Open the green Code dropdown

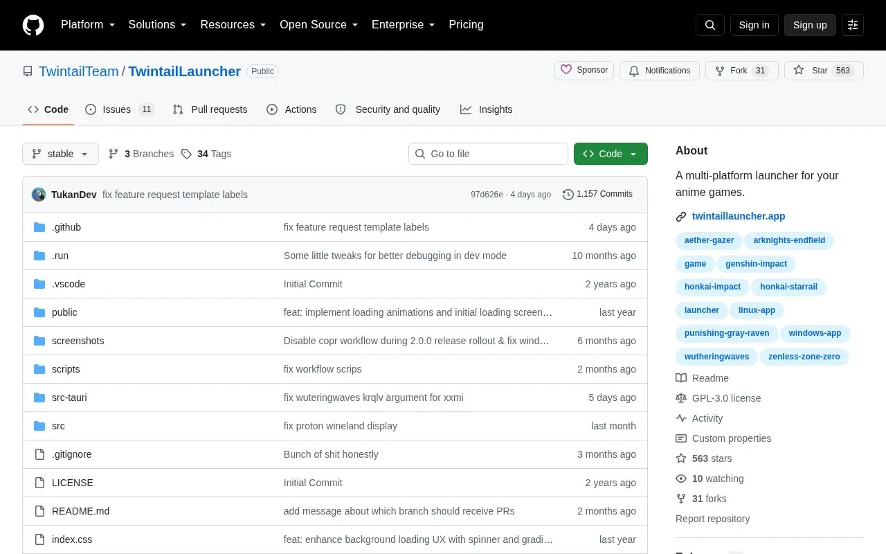point(611,154)
